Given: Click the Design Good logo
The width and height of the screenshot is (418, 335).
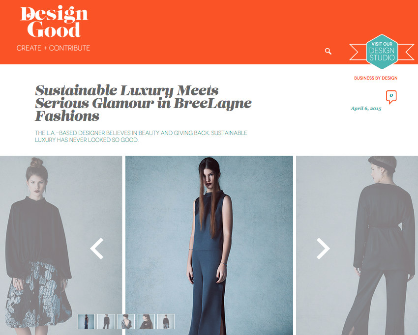Looking at the screenshot, I should point(54,22).
